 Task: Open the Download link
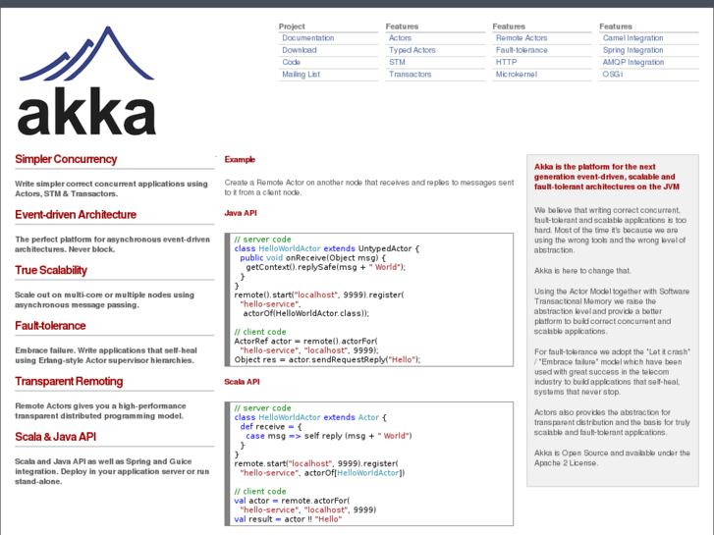pyautogui.click(x=300, y=50)
